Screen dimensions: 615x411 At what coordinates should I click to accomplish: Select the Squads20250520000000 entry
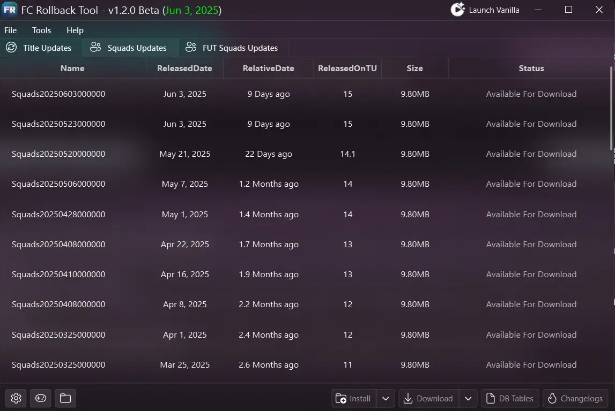pos(58,154)
